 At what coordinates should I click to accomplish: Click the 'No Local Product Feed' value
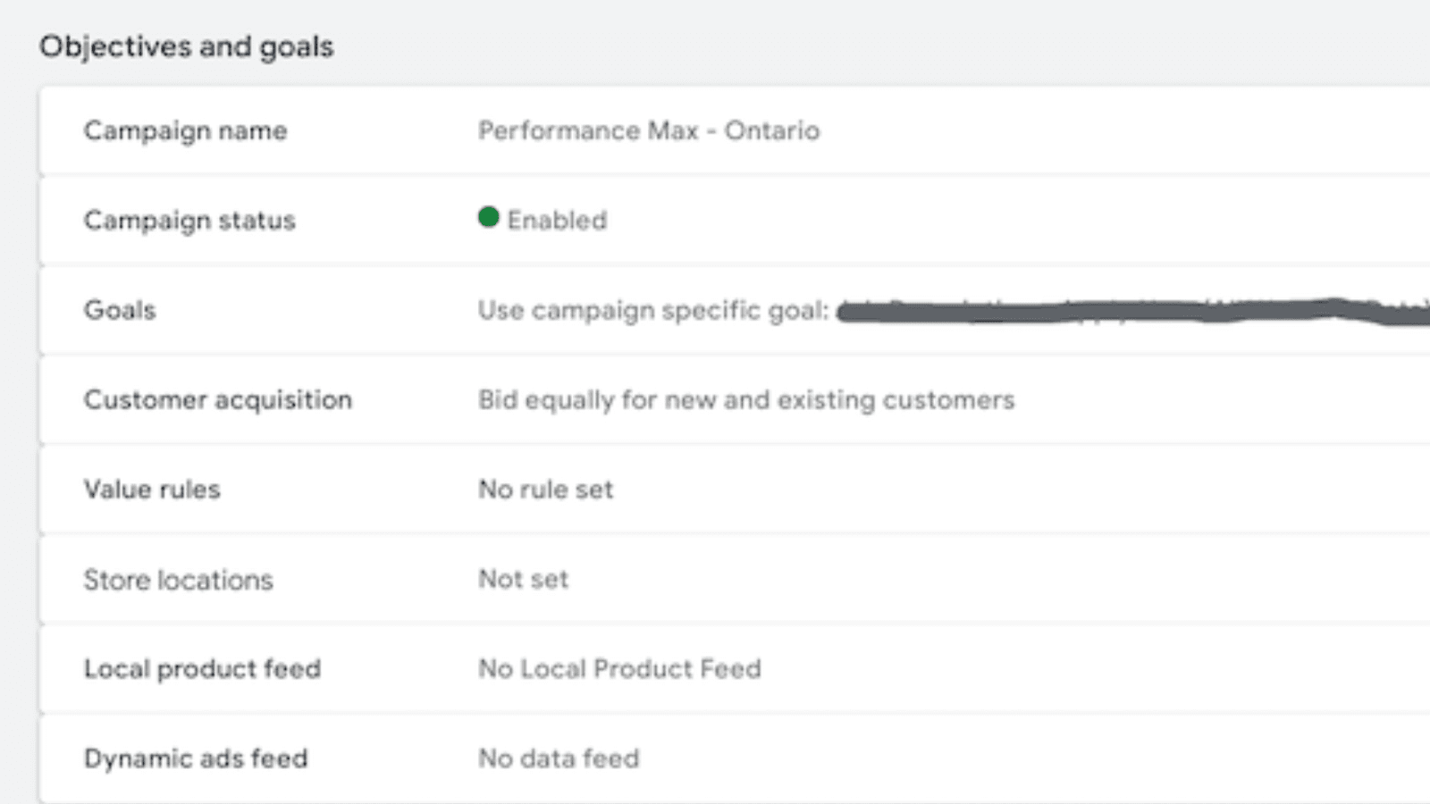[x=619, y=669]
